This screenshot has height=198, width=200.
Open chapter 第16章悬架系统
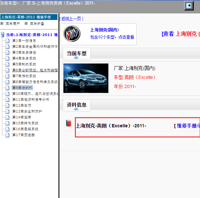click(x=25, y=129)
